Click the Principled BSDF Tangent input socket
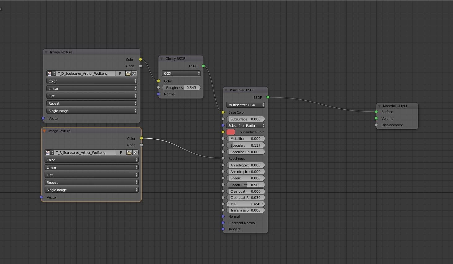Screen dimensions: 453x264 [223, 229]
